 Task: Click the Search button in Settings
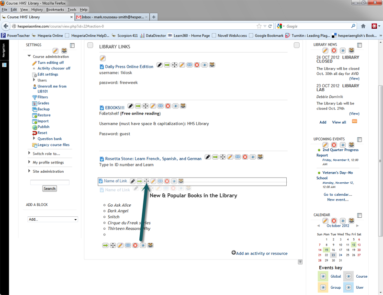50,189
